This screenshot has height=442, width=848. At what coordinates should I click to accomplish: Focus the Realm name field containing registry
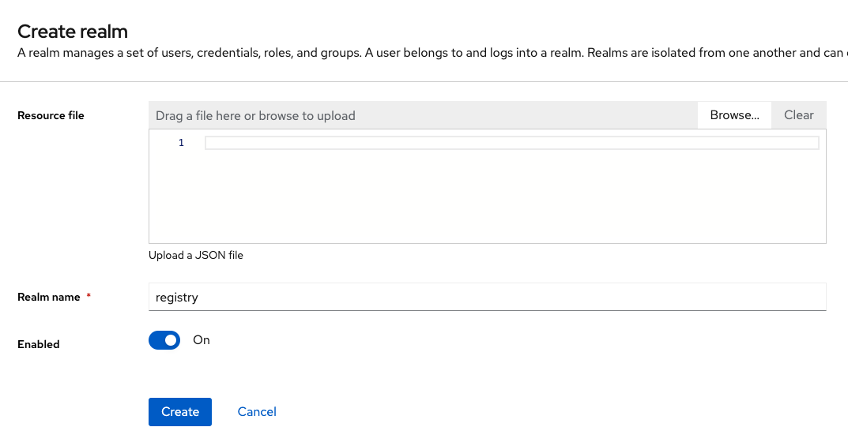coord(487,298)
